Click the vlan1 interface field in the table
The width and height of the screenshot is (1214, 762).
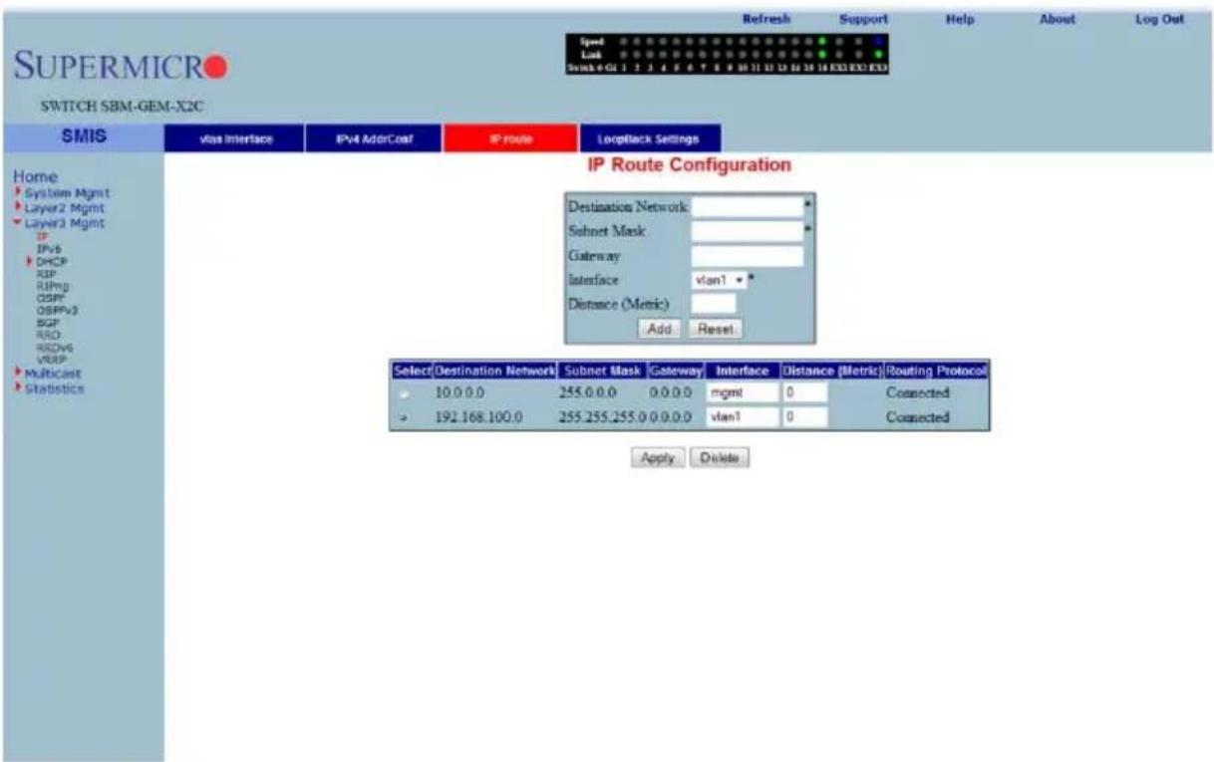point(741,418)
